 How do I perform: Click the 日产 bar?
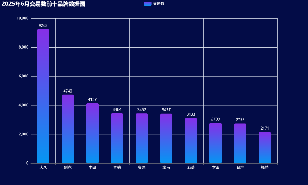pyautogui.click(x=240, y=143)
